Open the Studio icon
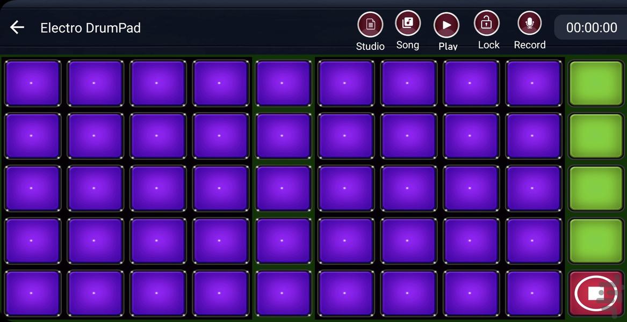The height and width of the screenshot is (322, 627). point(370,25)
